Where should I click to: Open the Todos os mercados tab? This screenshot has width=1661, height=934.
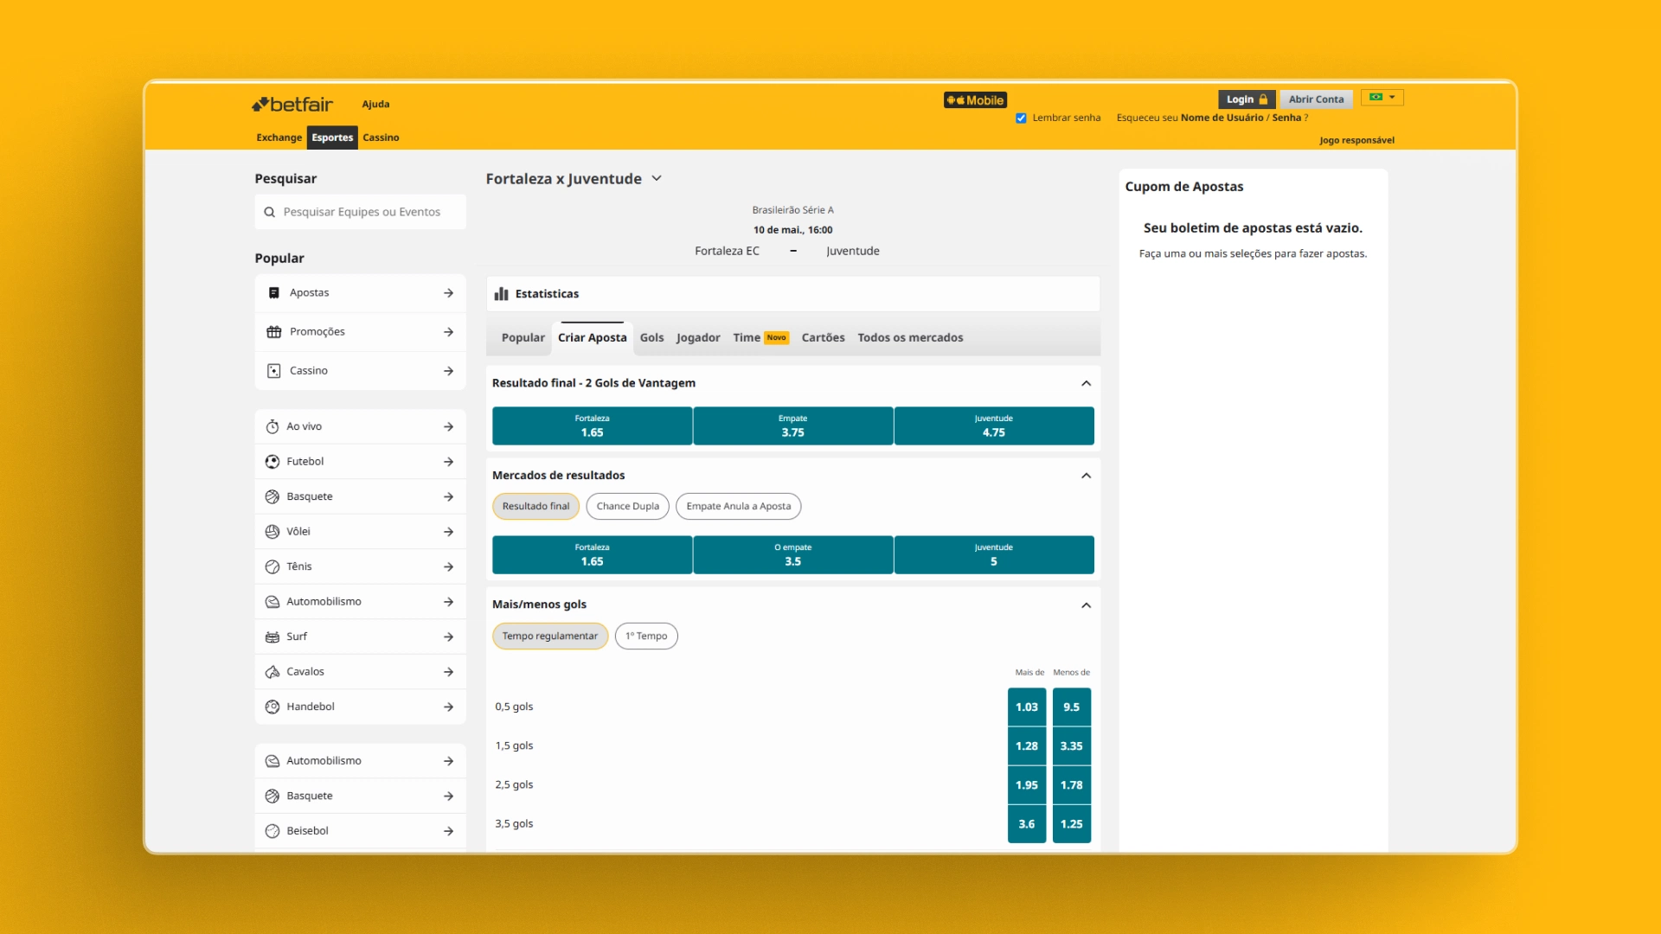pos(910,338)
